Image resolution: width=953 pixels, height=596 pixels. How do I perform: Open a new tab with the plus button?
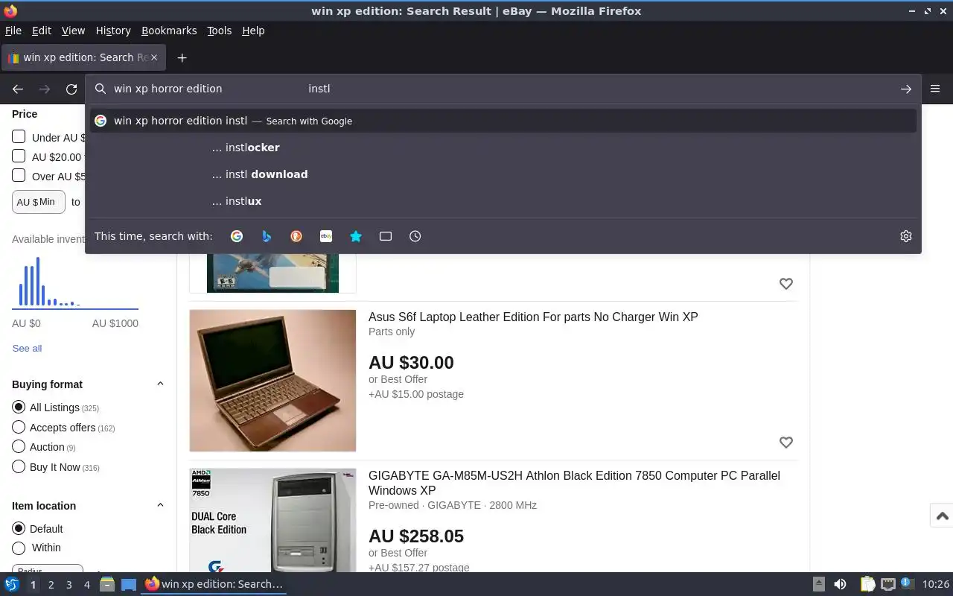tap(182, 57)
